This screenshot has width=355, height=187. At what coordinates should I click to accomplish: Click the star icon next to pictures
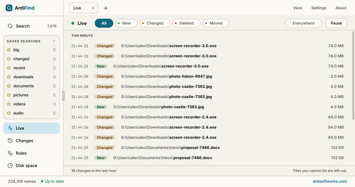coord(9,95)
